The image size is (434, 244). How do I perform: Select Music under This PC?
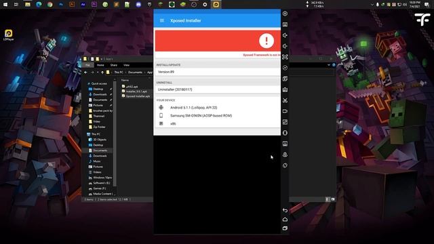(96, 161)
